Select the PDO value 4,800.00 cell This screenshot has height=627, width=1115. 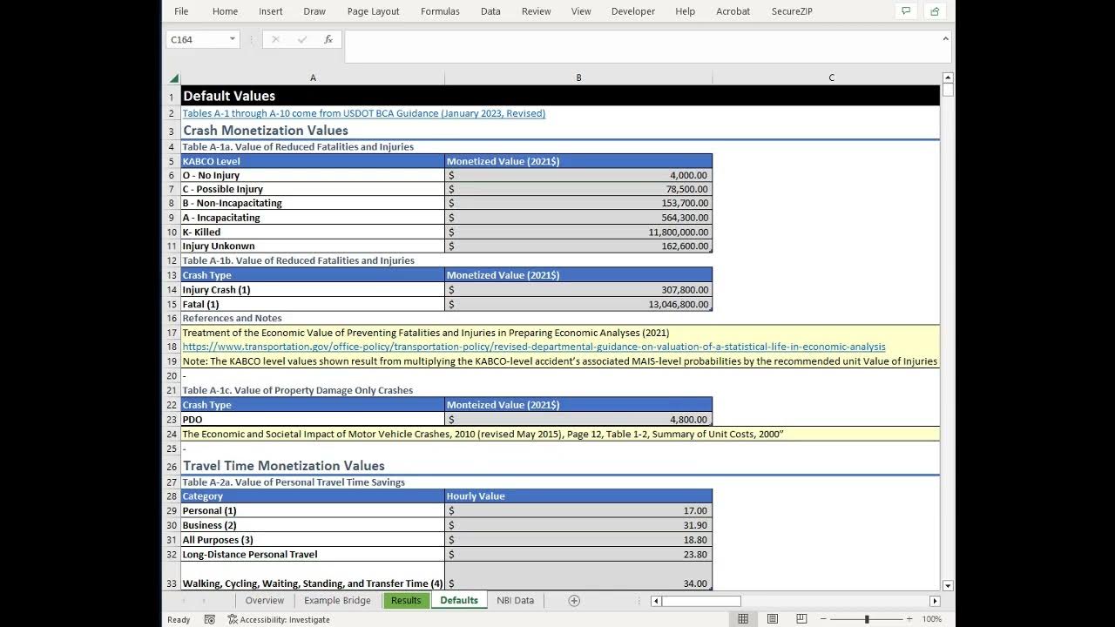click(578, 419)
